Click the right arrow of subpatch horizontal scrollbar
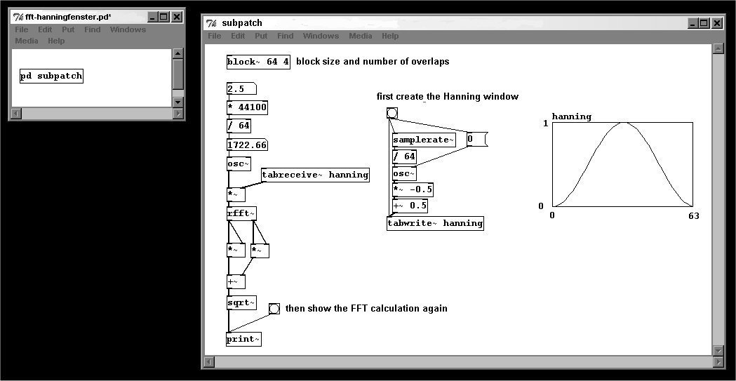Image resolution: width=736 pixels, height=381 pixels. coord(718,361)
